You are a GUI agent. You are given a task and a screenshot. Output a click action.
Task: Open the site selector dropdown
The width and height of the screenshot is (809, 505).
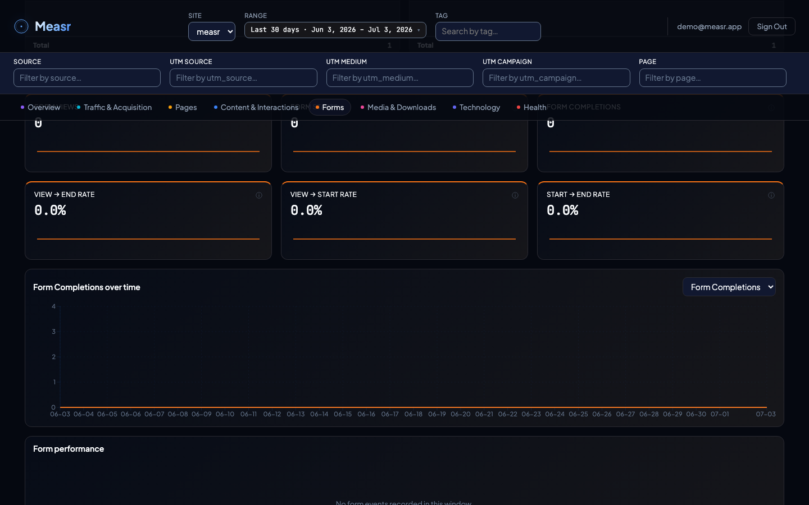tap(212, 31)
